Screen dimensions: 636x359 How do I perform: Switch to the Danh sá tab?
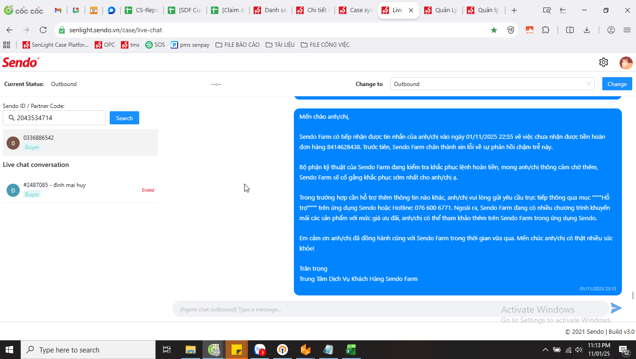(270, 10)
